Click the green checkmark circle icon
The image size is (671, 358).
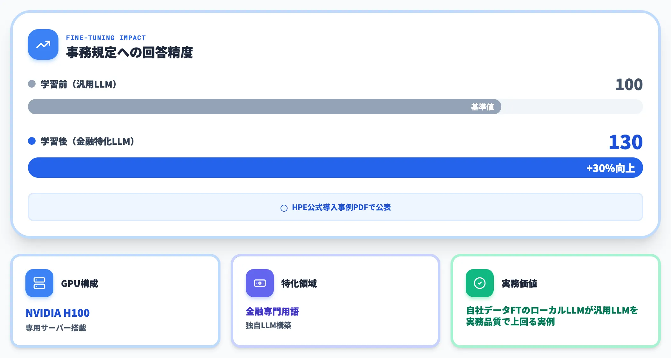pyautogui.click(x=480, y=283)
